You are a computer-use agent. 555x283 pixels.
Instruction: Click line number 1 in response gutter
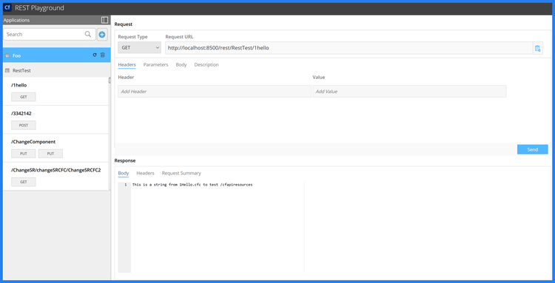pos(125,185)
